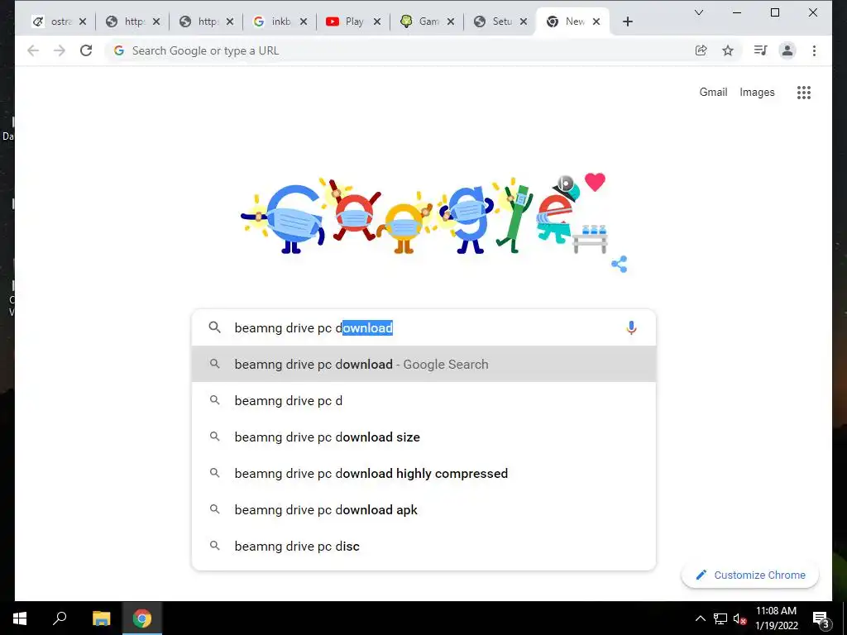Pick 'download highly compressed' suggestion

coord(424,474)
